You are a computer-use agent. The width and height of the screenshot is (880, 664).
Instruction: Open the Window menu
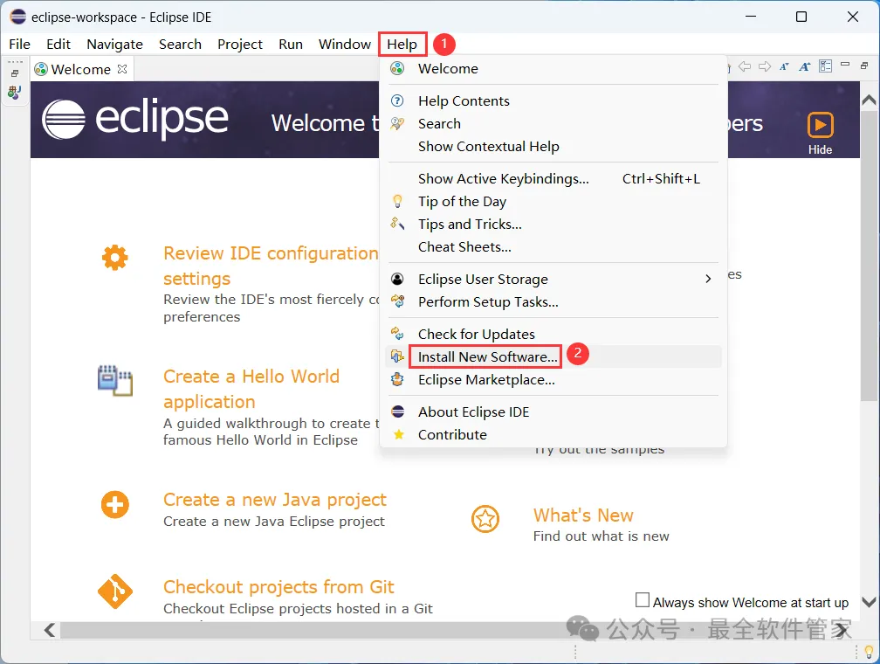[x=345, y=45]
